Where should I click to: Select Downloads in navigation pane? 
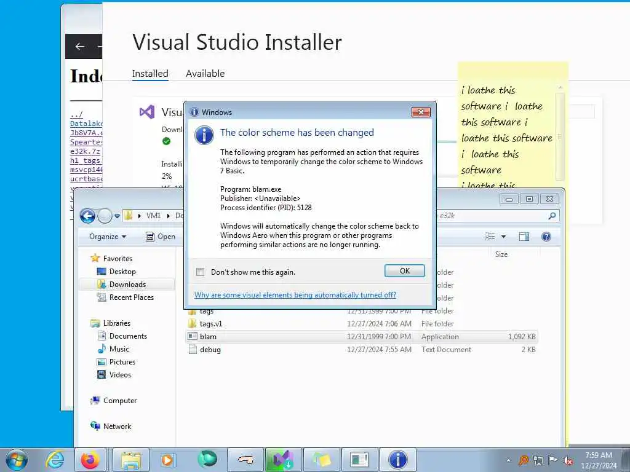coord(127,284)
